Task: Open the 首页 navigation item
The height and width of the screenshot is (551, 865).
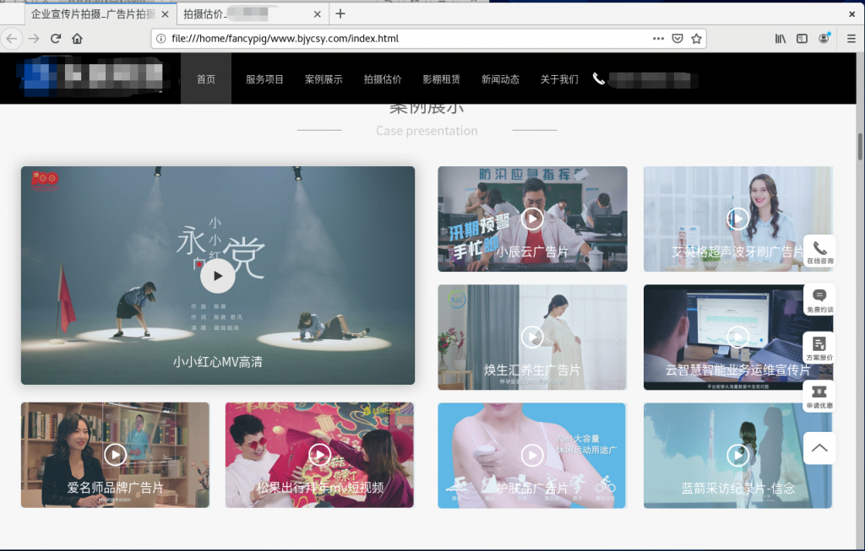Action: [206, 78]
